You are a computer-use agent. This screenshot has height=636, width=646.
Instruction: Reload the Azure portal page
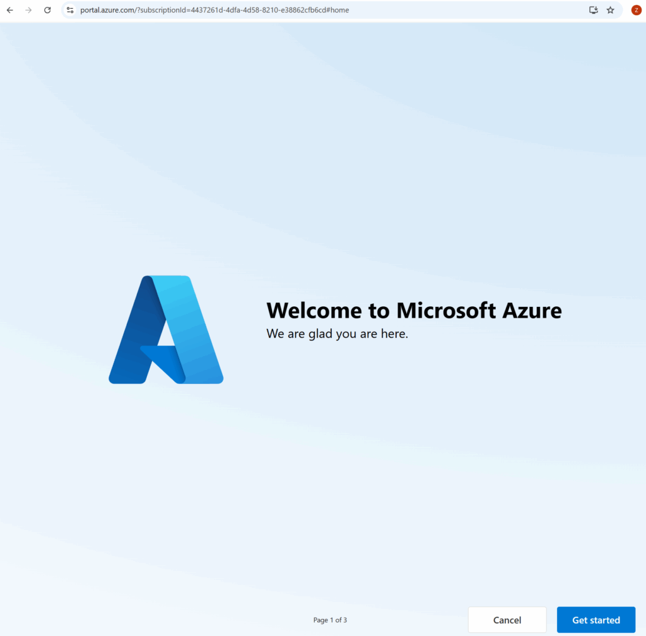(47, 10)
